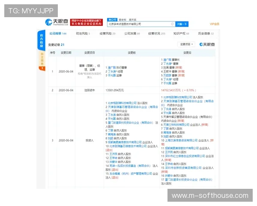257x206 pixels.
Task: Click the 天眼查 logo in the header
Action: point(57,22)
